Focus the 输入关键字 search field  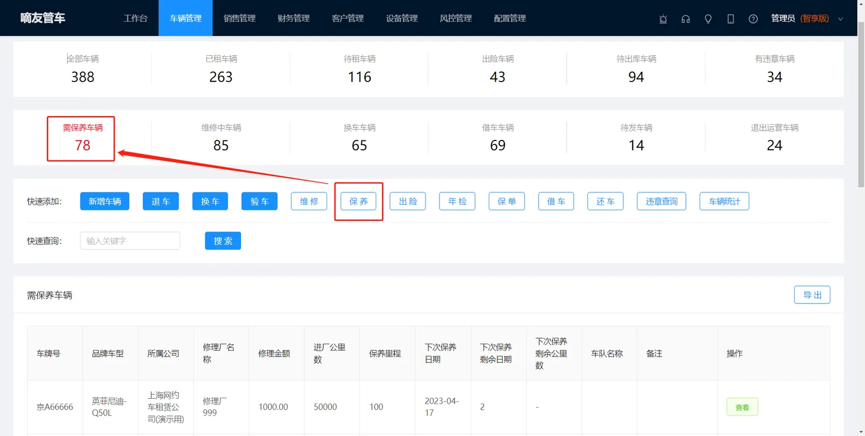point(130,241)
